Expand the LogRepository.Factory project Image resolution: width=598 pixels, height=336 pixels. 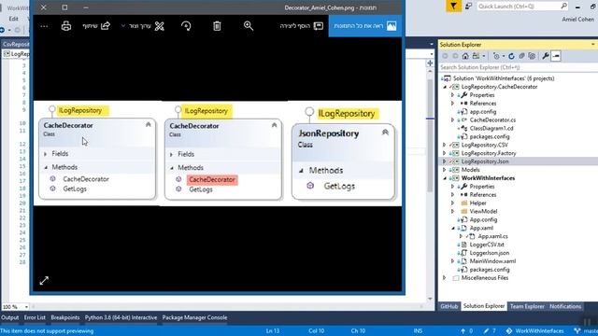[x=445, y=153]
